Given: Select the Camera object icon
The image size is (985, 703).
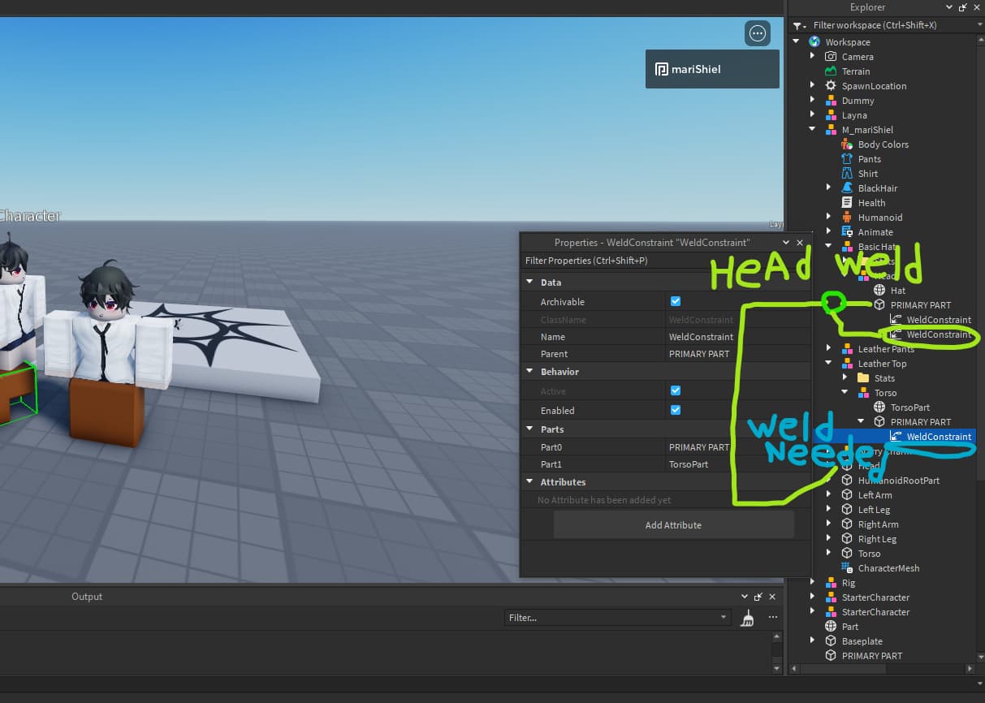Looking at the screenshot, I should (831, 57).
